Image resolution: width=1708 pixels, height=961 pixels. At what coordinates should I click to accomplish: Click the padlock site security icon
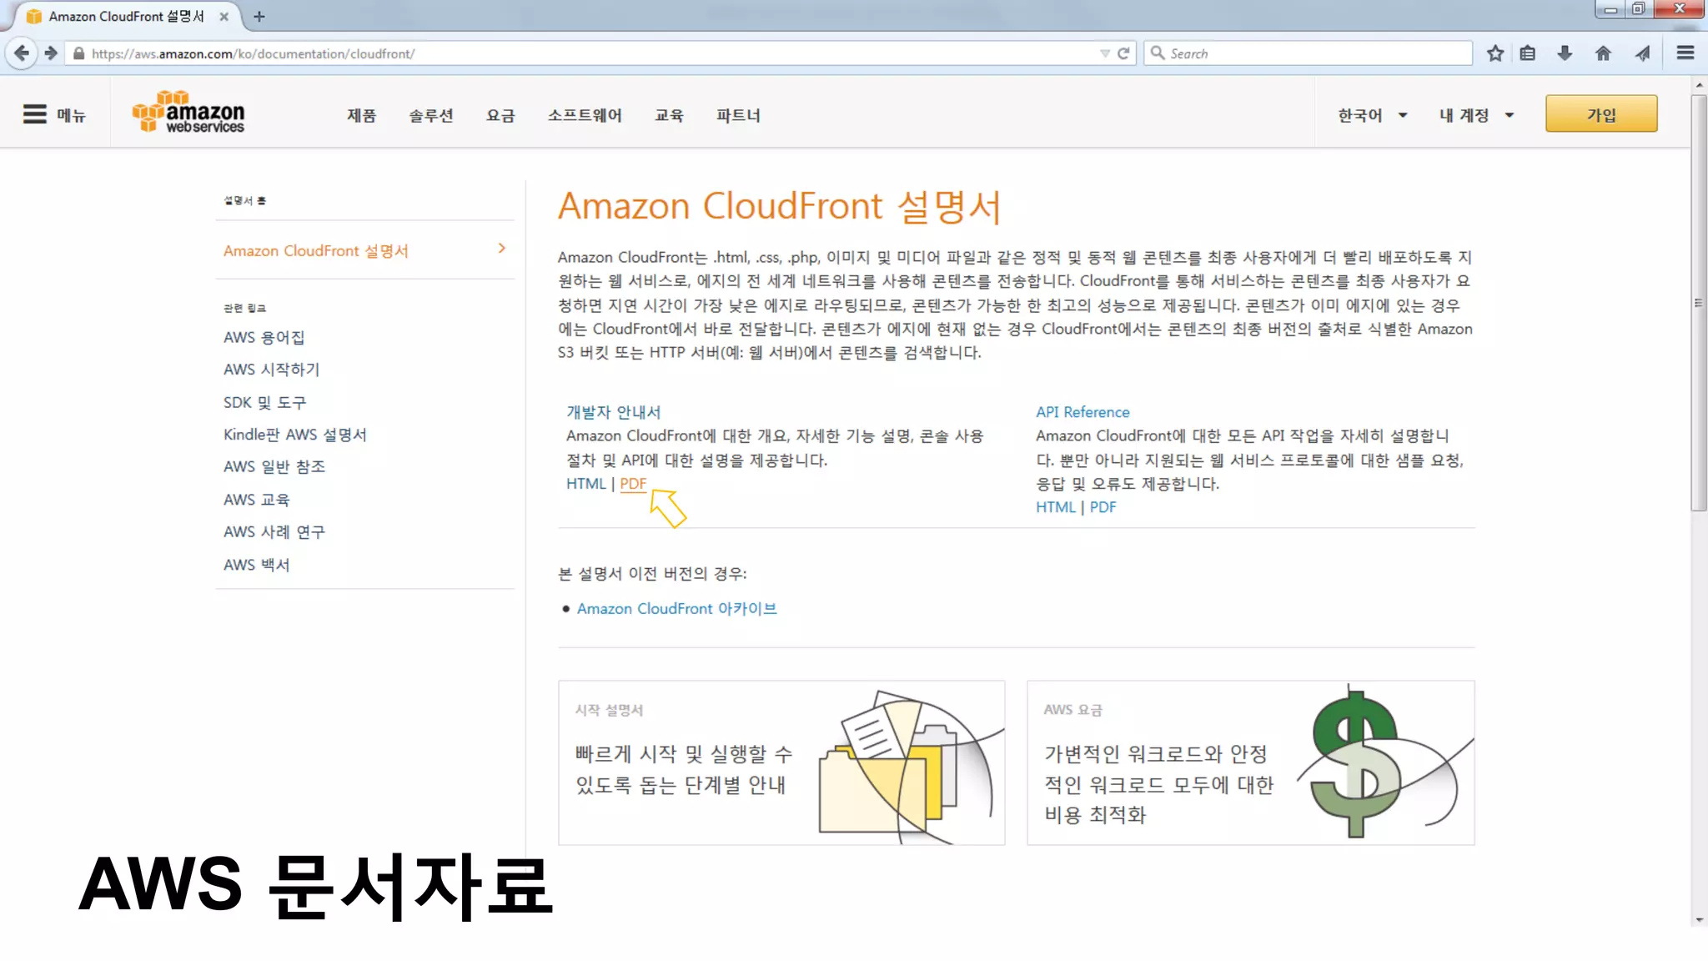pos(78,53)
